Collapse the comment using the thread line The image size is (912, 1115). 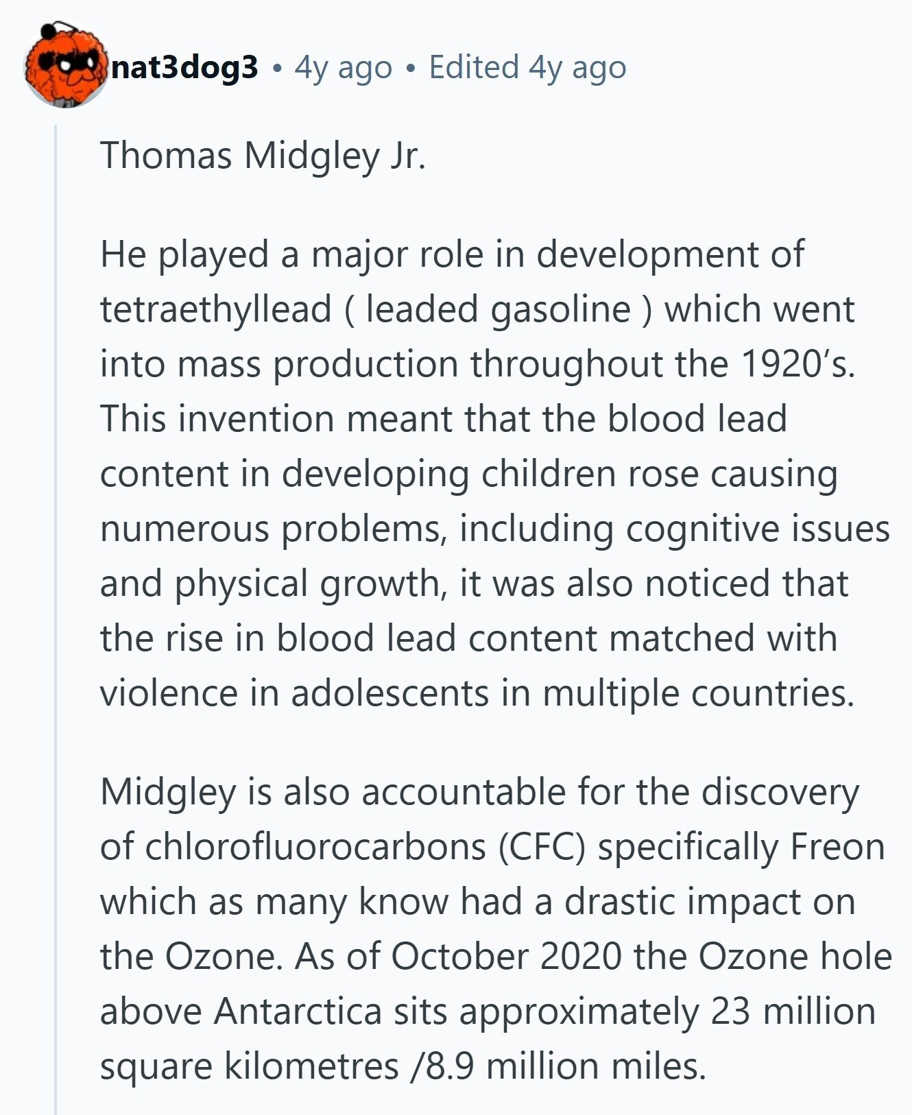point(56,617)
